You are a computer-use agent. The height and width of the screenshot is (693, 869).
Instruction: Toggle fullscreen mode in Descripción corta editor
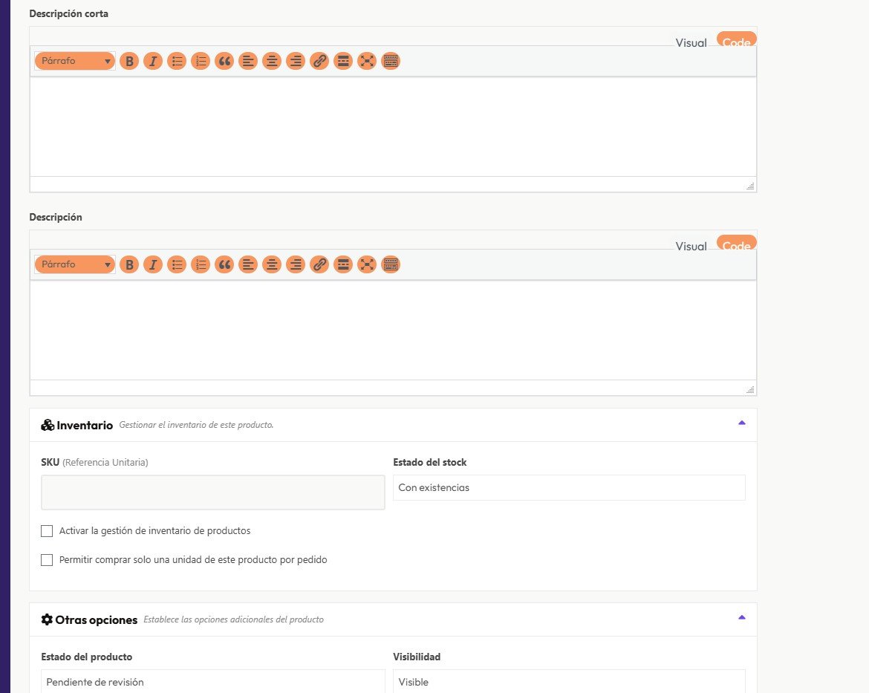[x=367, y=61]
